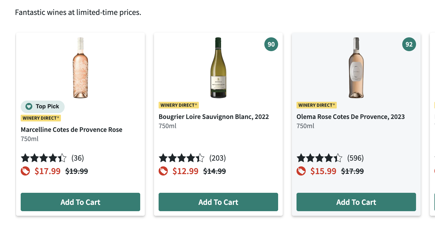The height and width of the screenshot is (231, 435).
Task: Add Marcelline Cotes de Provence Rose to cart
Action: point(80,202)
